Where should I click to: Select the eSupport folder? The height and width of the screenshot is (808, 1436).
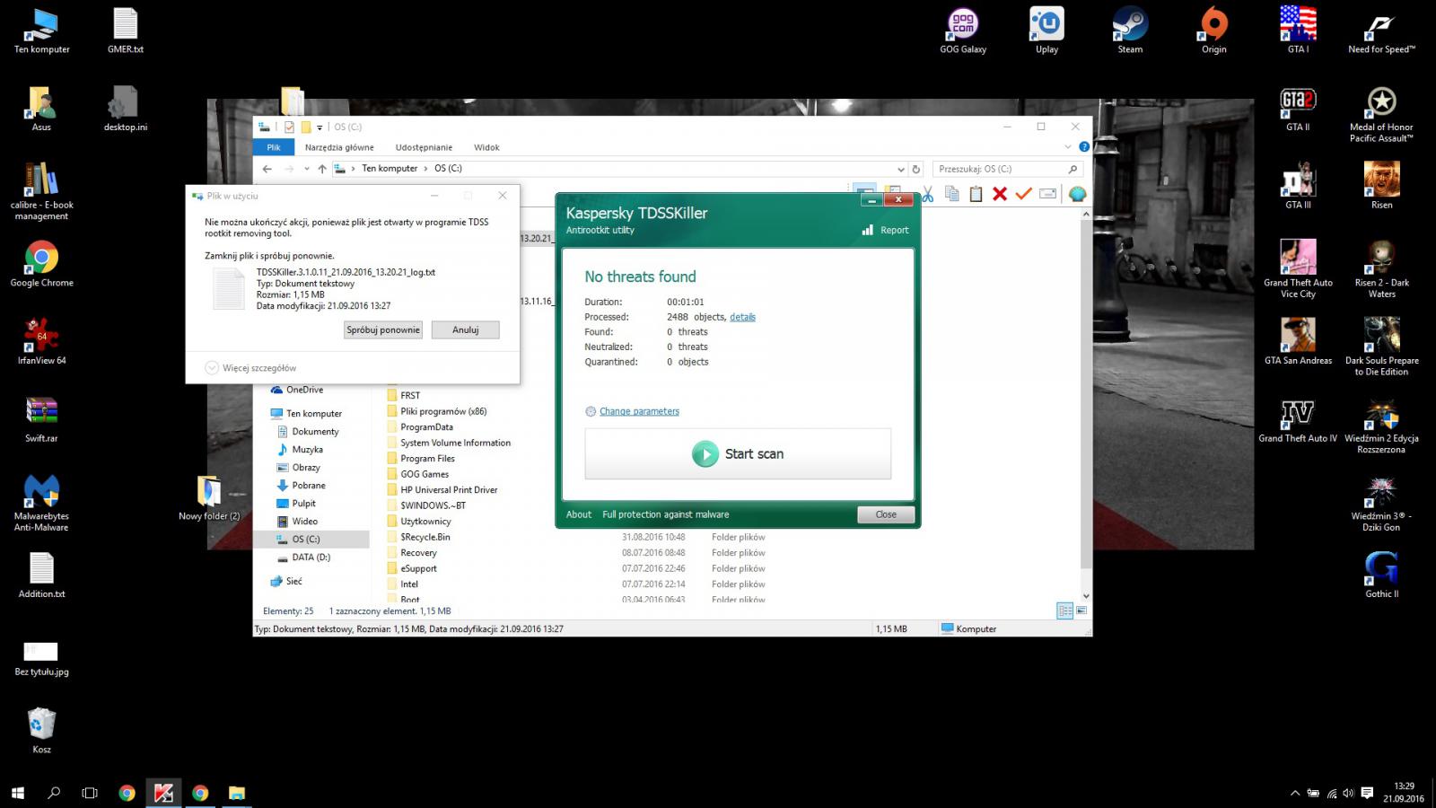[x=418, y=568]
